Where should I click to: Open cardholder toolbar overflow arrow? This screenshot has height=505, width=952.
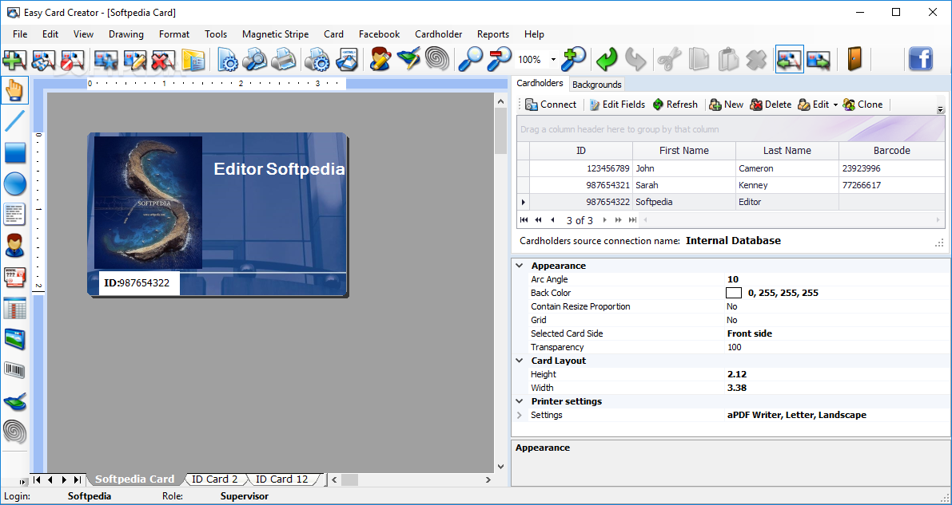coord(941,110)
